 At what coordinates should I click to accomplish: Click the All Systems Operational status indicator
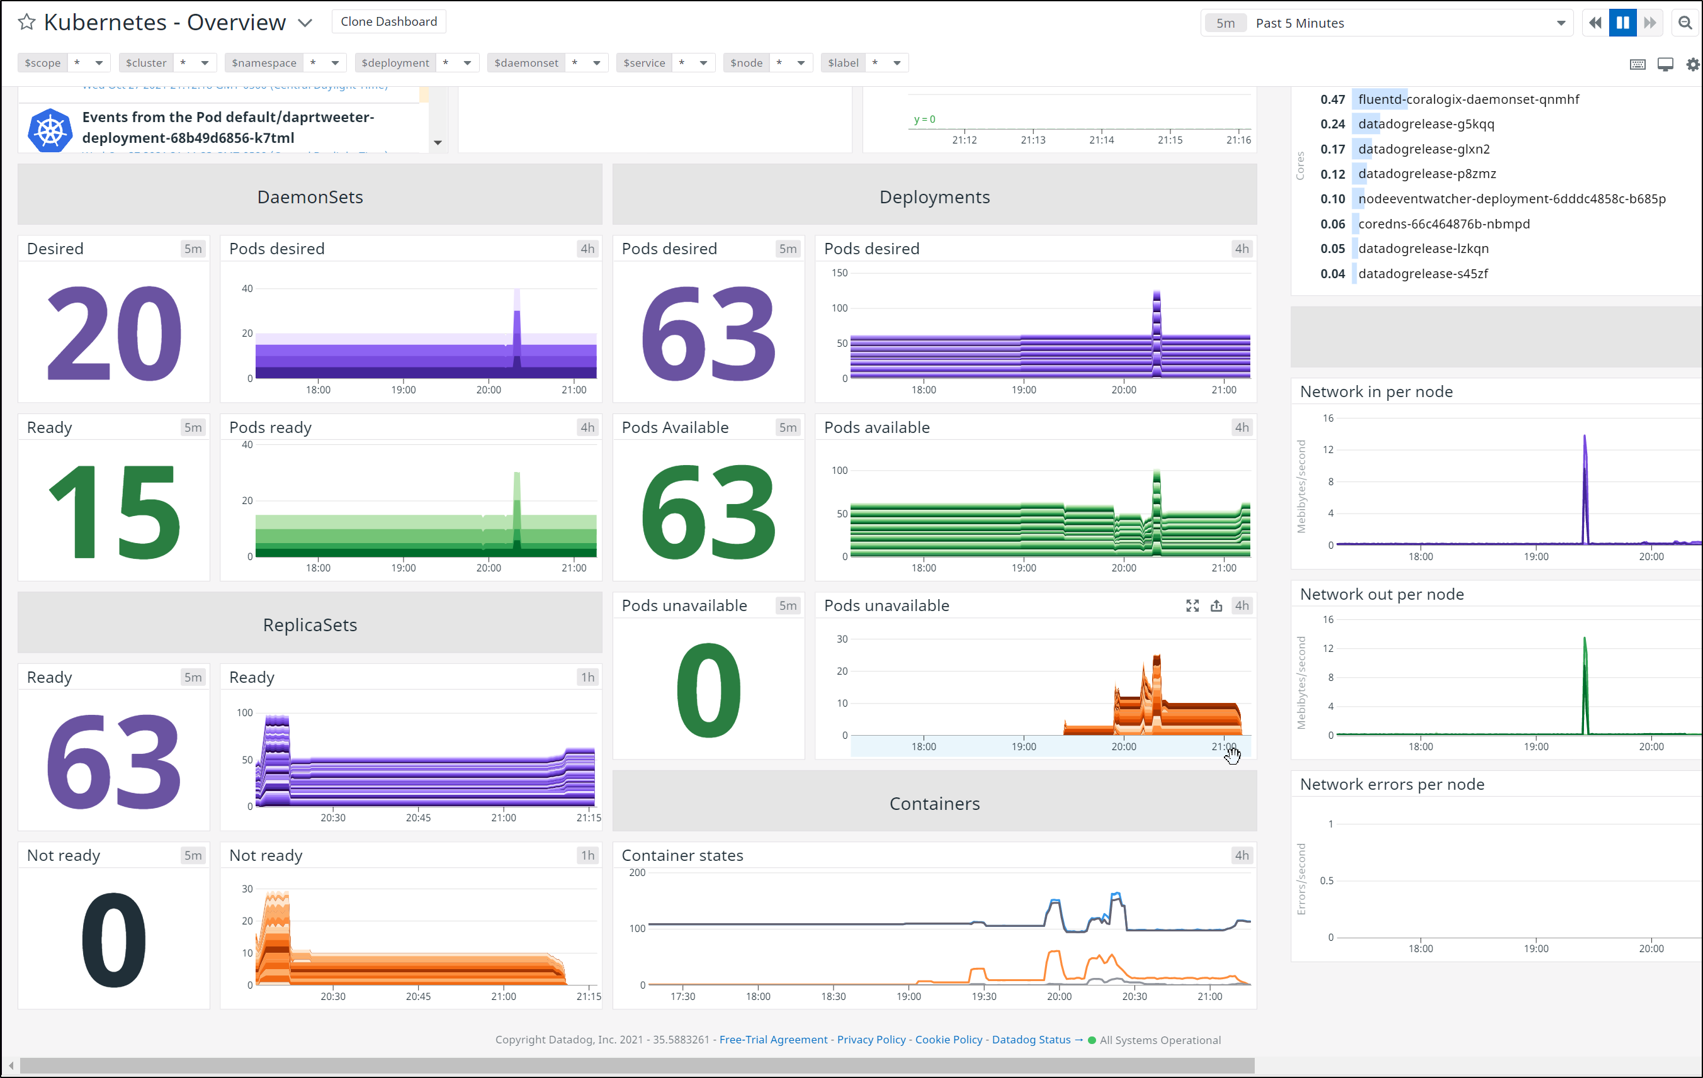pos(1154,1040)
